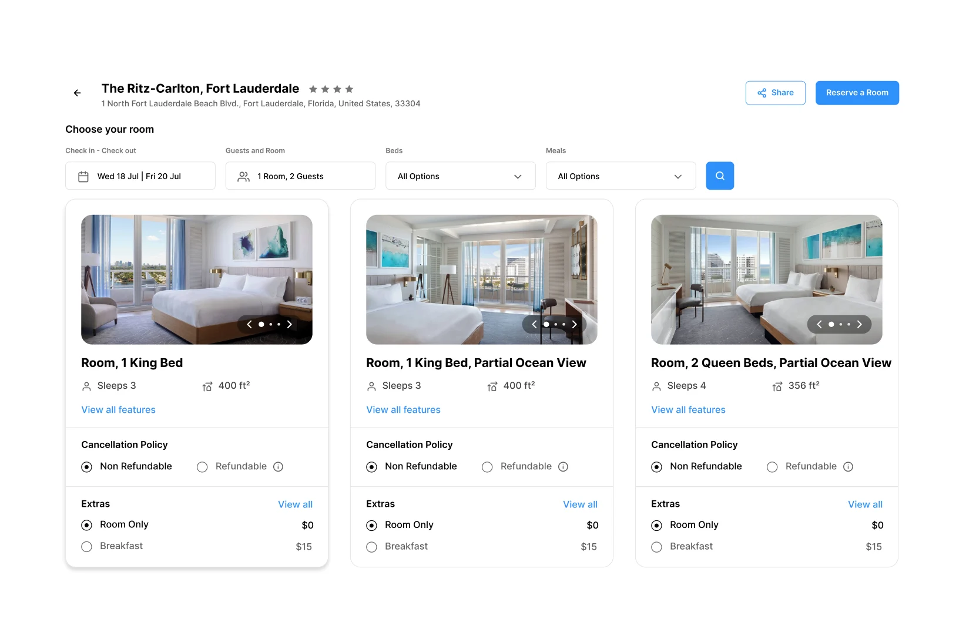Open the Beds All Options dropdown
Screen dimensions: 966x636
pos(460,176)
